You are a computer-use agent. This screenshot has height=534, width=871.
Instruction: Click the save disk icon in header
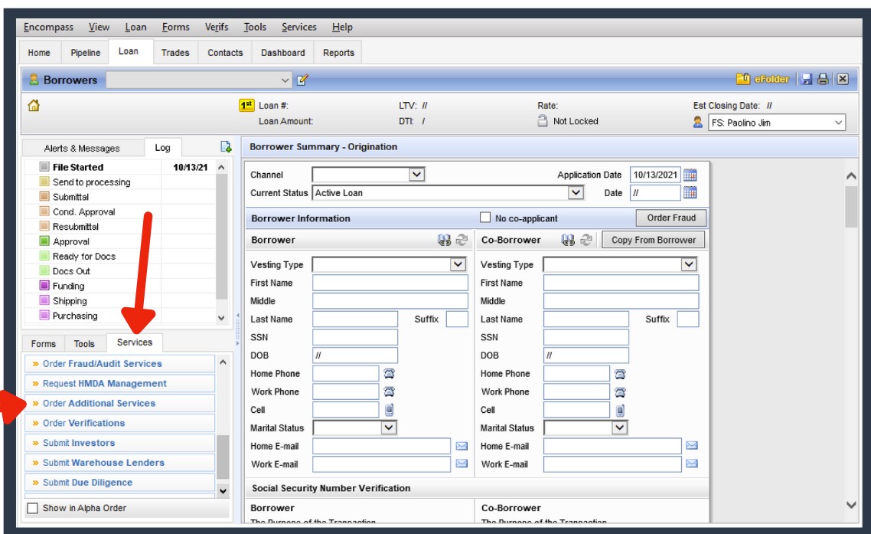click(x=807, y=80)
